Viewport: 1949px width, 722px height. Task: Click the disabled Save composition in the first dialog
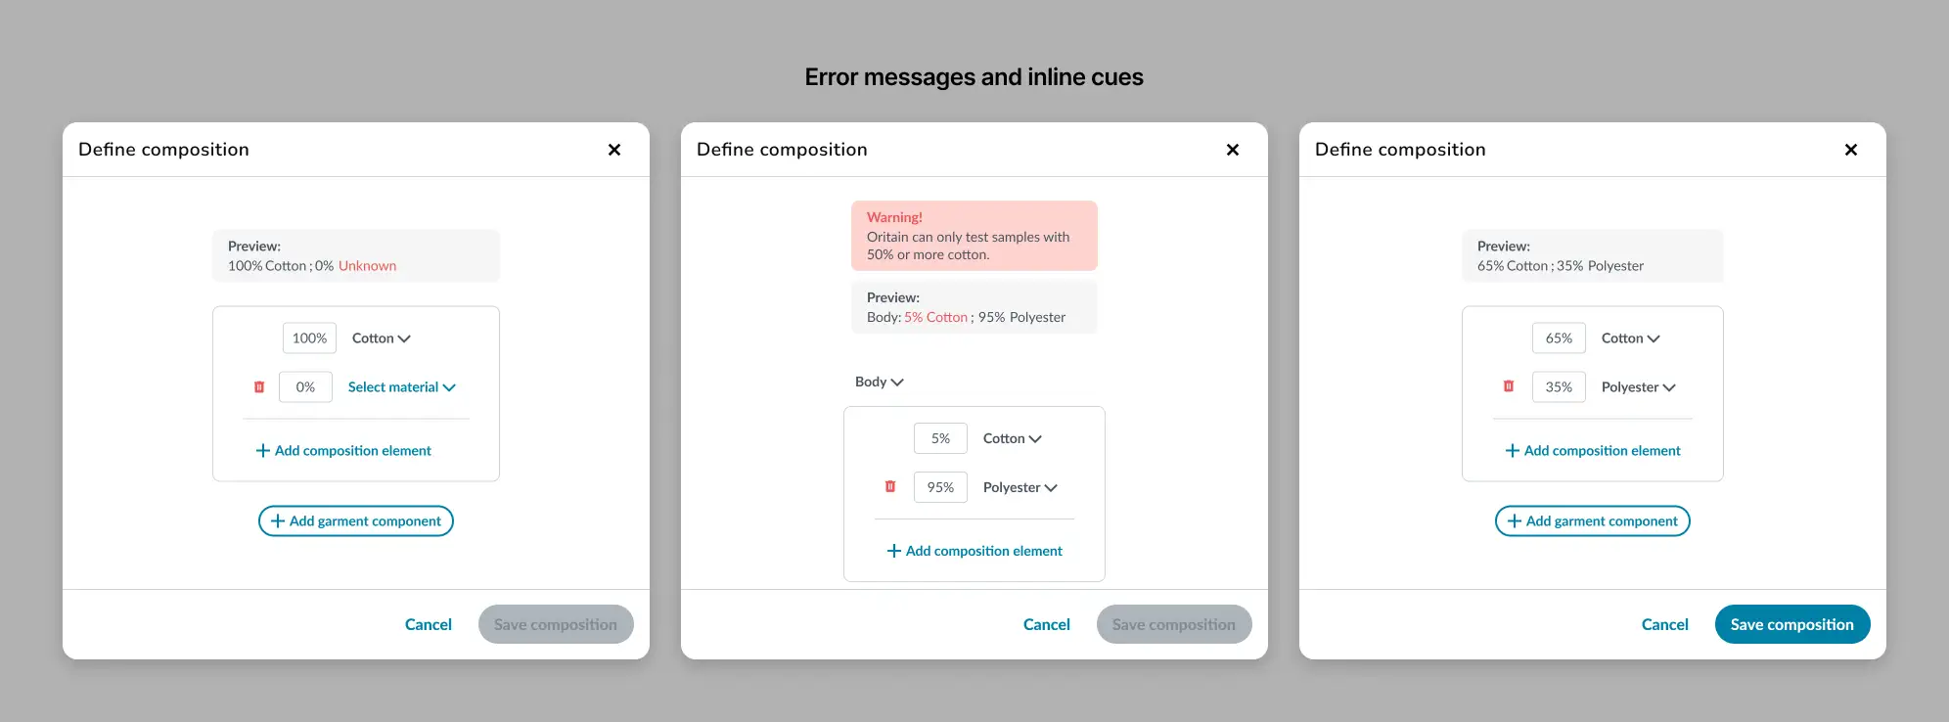[555, 624]
